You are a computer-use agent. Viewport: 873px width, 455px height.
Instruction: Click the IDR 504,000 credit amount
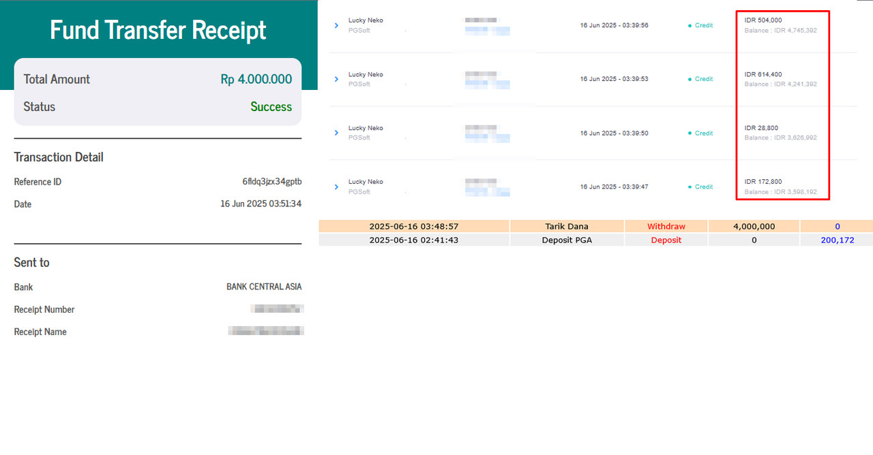763,20
